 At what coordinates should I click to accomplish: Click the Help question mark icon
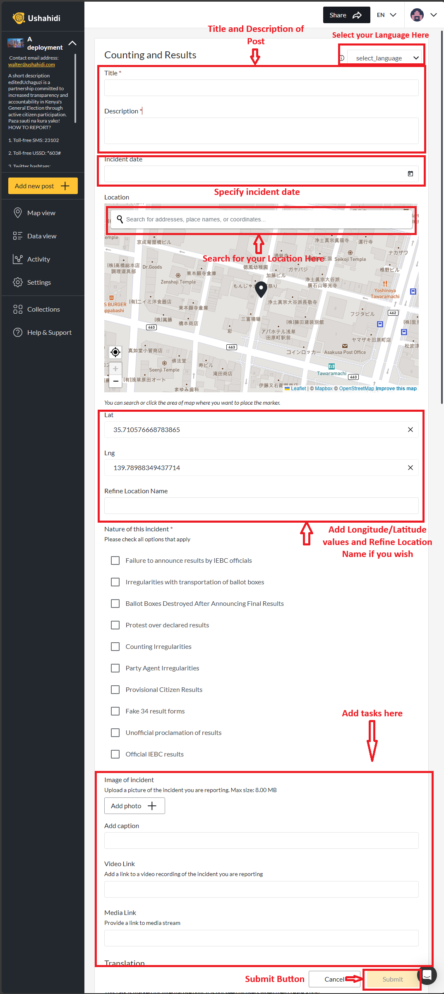18,332
